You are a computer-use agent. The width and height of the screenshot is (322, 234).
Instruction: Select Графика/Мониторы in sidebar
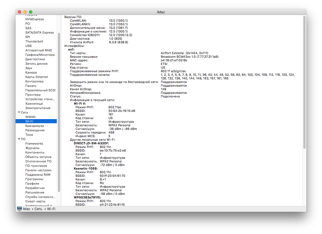tap(40, 55)
